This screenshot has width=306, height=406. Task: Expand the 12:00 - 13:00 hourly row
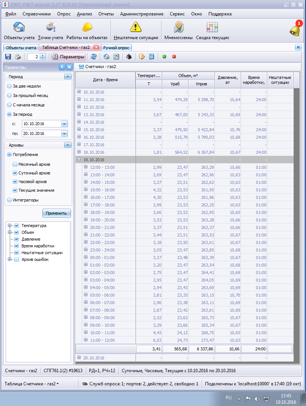tap(86, 167)
